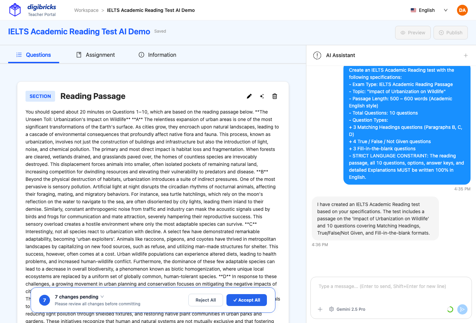
Task: Open the Workspace breadcrumb link
Action: click(86, 10)
